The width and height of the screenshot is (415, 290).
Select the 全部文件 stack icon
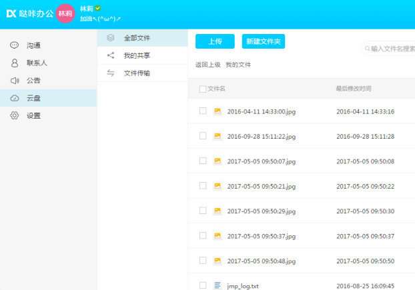tap(110, 38)
